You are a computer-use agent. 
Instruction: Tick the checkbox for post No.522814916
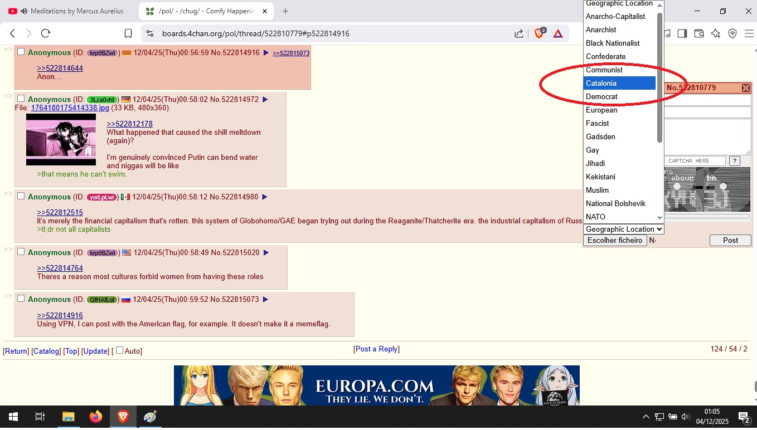21,52
